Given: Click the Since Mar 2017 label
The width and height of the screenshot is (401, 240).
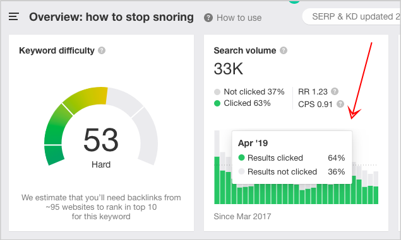Looking at the screenshot, I should 242,216.
